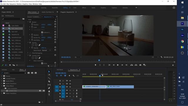Open Program monitor wrench settings
Viewport: 188px width, 106px height.
(x=162, y=57)
